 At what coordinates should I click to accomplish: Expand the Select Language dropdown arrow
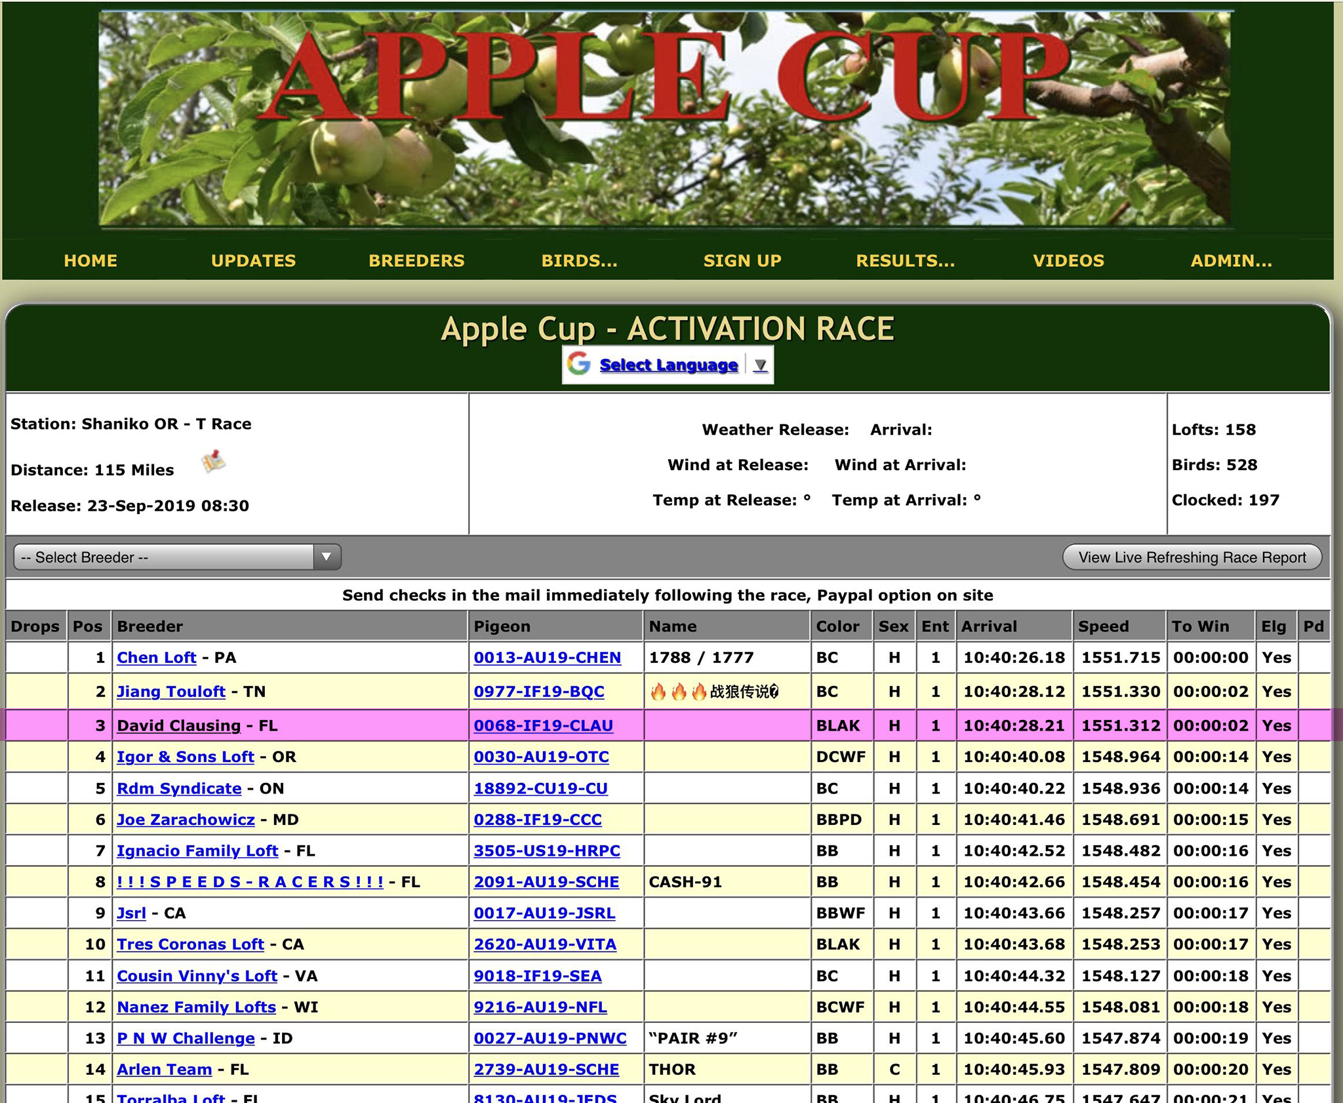[x=760, y=365]
